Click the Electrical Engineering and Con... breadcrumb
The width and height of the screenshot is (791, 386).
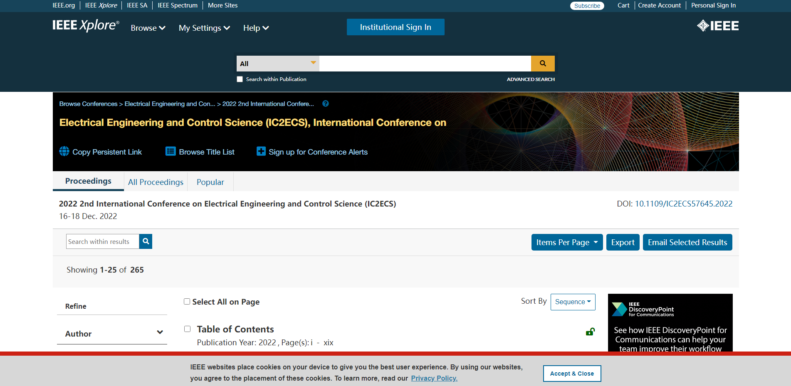[170, 104]
